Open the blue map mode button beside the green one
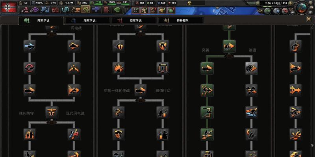315x157 pixels. (276, 11)
